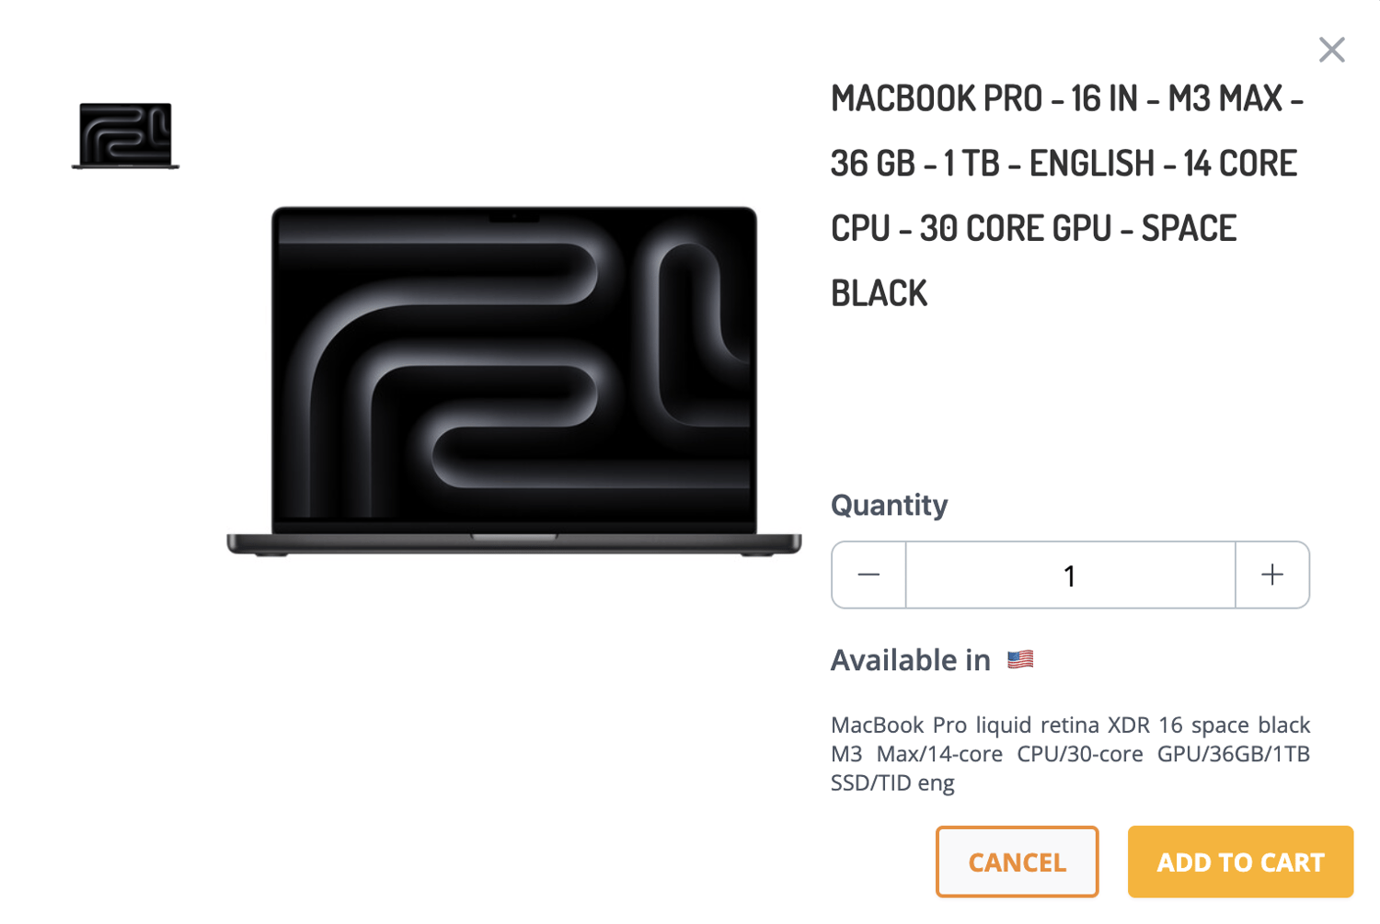The width and height of the screenshot is (1380, 924).
Task: Click the "Quantity" label
Action: click(889, 505)
